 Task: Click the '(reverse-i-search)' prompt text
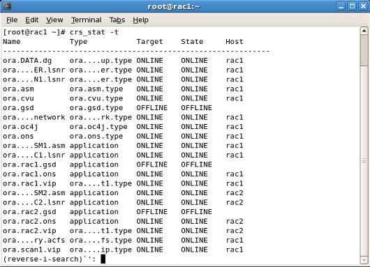coord(43,259)
